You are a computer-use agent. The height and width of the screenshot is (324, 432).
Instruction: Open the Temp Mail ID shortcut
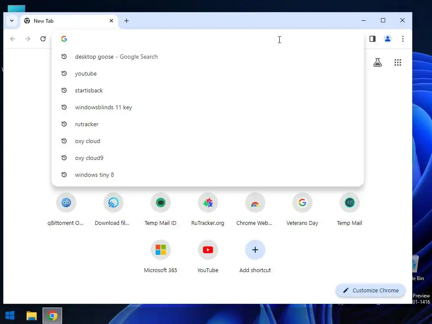161,209
